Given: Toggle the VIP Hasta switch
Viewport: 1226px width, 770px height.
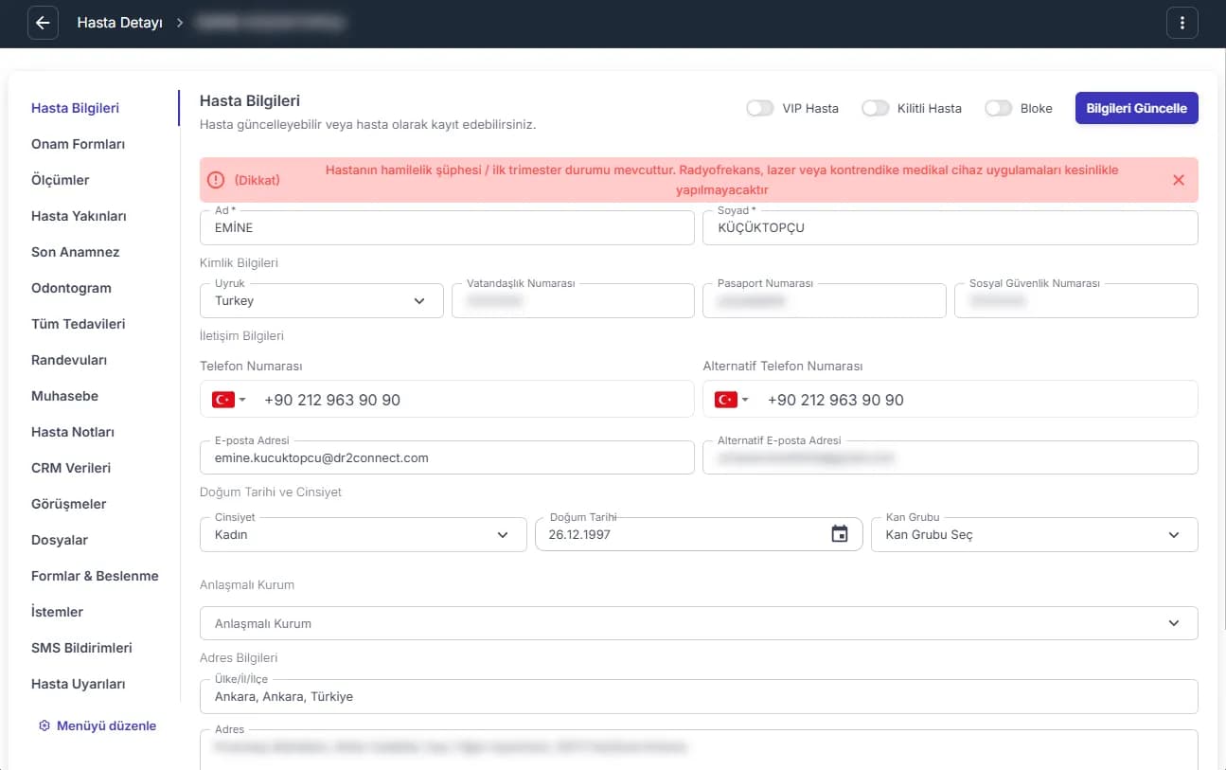Looking at the screenshot, I should pos(760,108).
